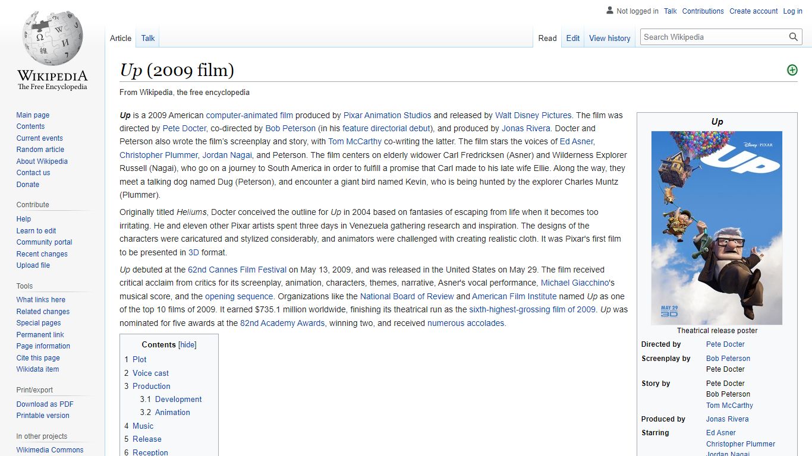Load a Random article
The height and width of the screenshot is (456, 812).
pos(40,150)
